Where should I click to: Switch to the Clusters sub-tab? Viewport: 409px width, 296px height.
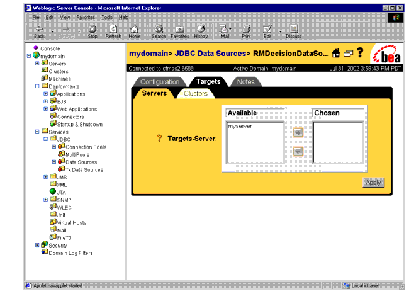pos(195,94)
